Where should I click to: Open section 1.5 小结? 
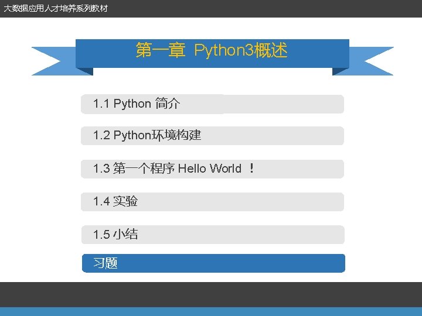tap(213, 235)
